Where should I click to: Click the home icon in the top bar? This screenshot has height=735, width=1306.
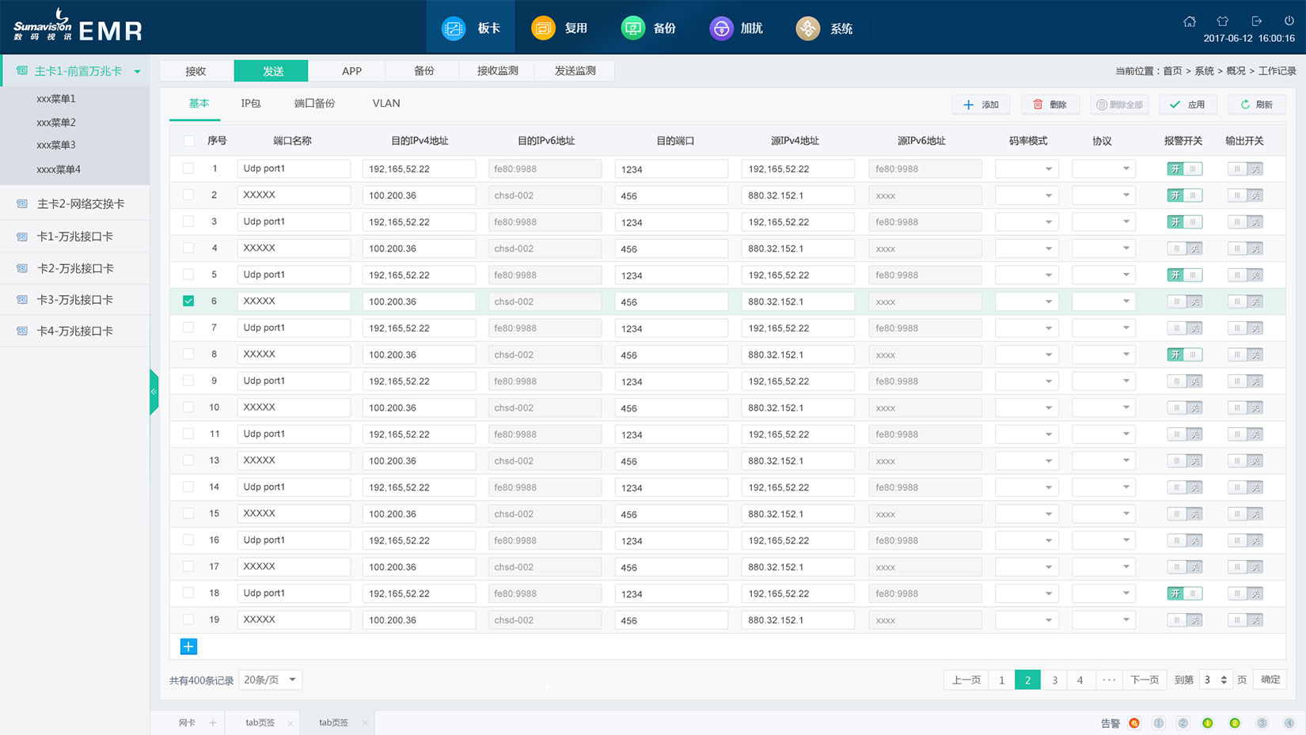[x=1190, y=21]
